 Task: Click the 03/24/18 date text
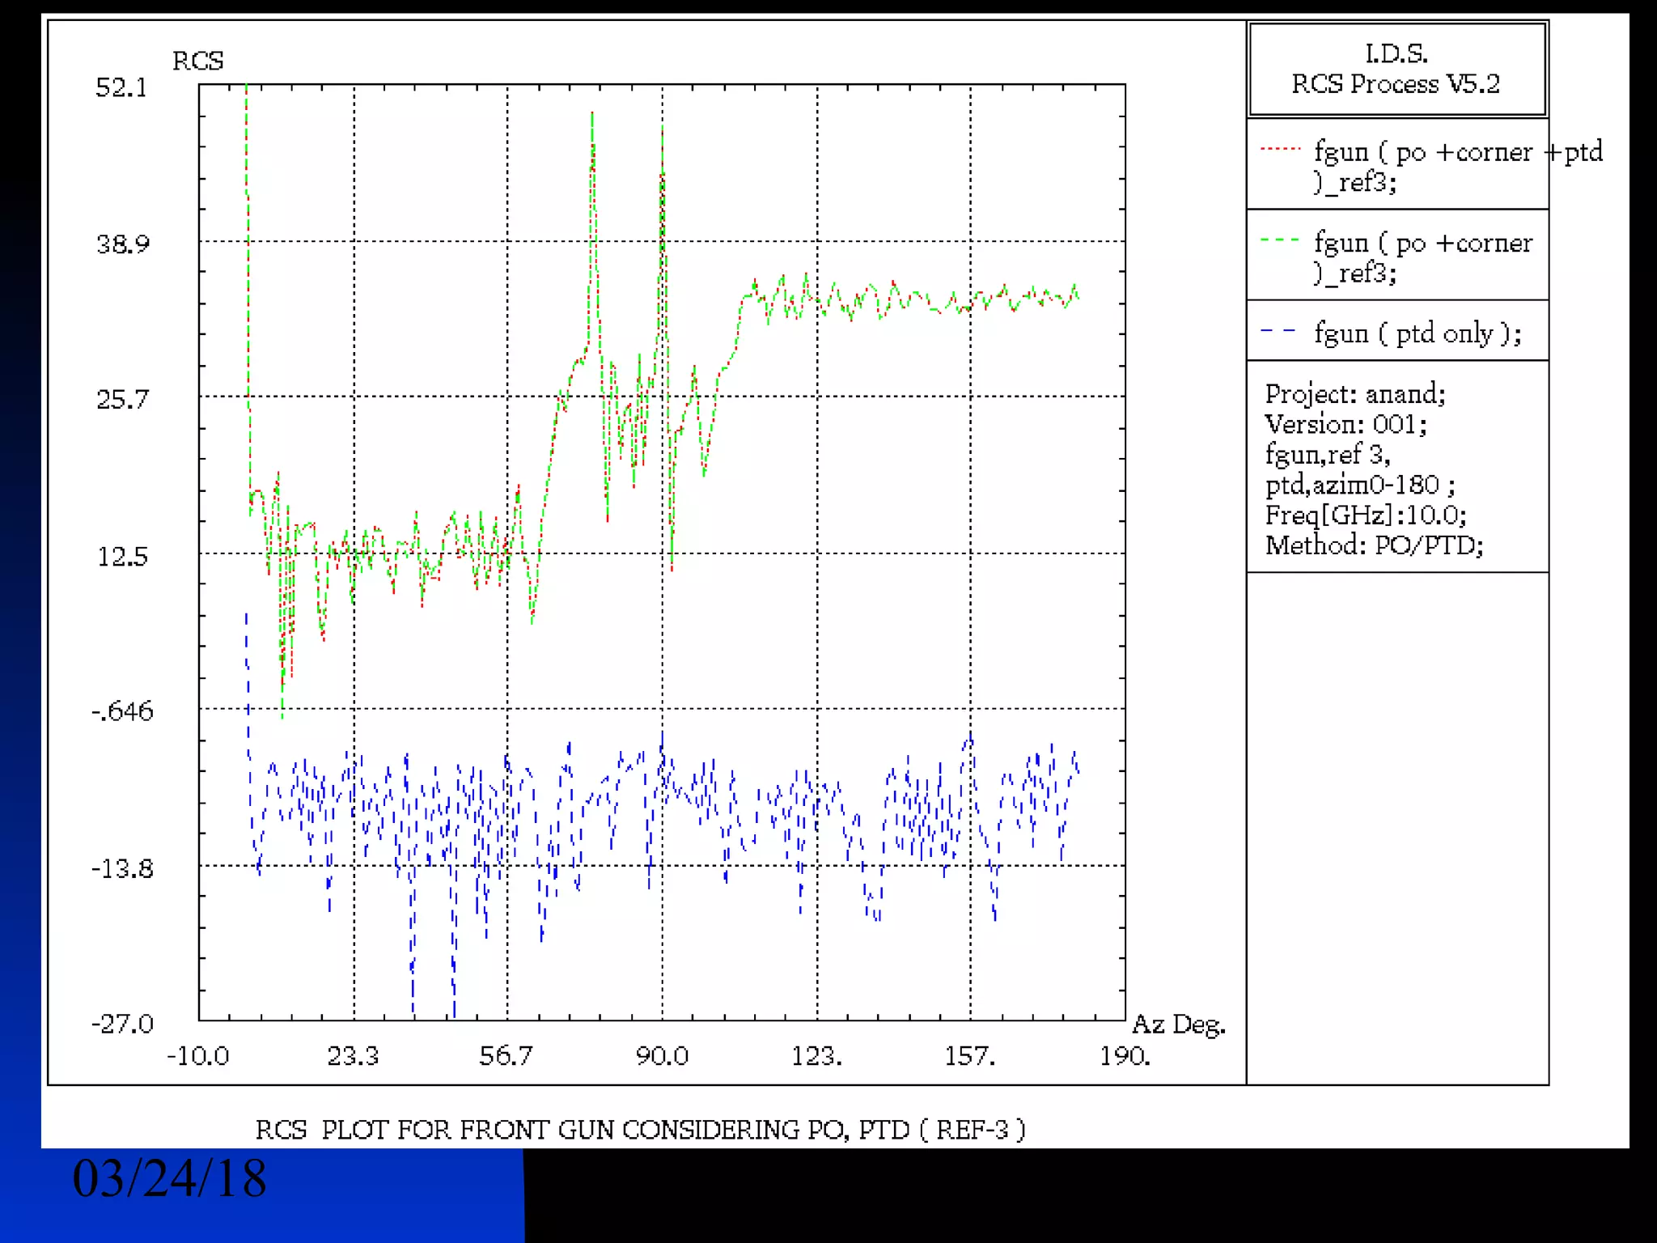tap(169, 1178)
